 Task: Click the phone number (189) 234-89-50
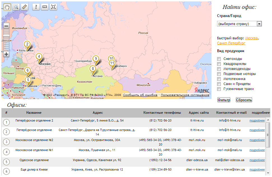[161, 169]
